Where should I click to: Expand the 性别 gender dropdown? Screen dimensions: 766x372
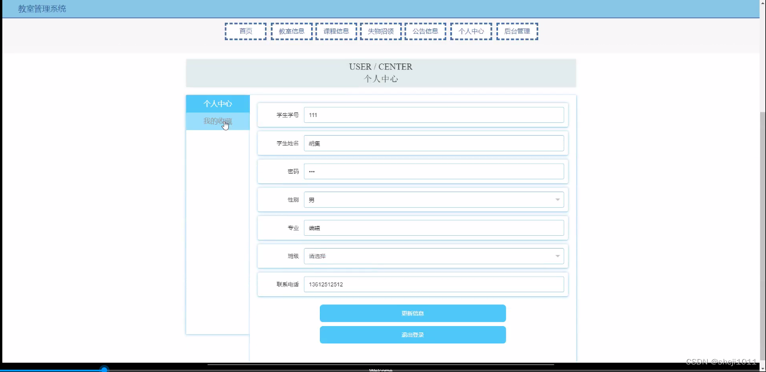click(433, 199)
